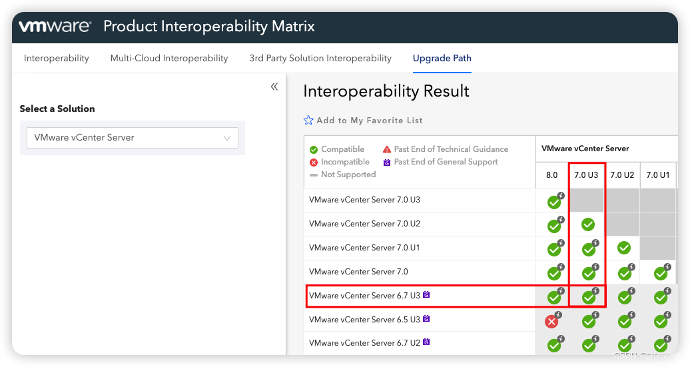Click the compatible check for 6.7 U2 row under 8.0
The height and width of the screenshot is (367, 690).
pyautogui.click(x=553, y=345)
